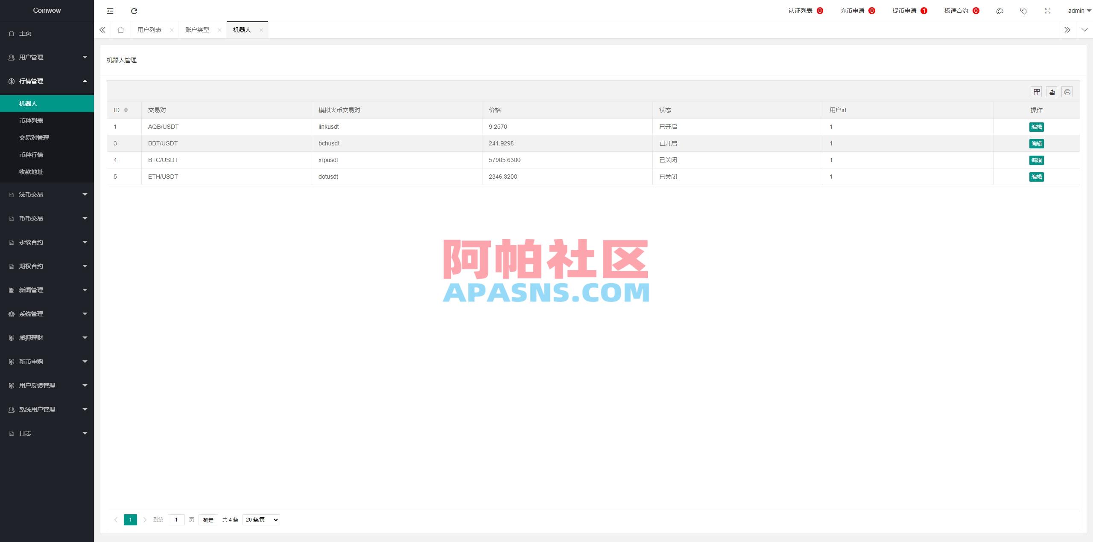Image resolution: width=1093 pixels, height=542 pixels.
Task: Click the export icon in table toolbar
Action: point(1052,92)
